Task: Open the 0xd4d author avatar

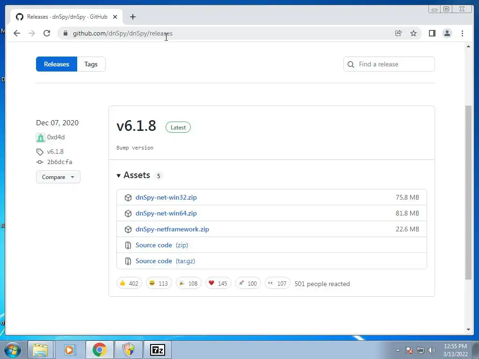Action: click(40, 137)
